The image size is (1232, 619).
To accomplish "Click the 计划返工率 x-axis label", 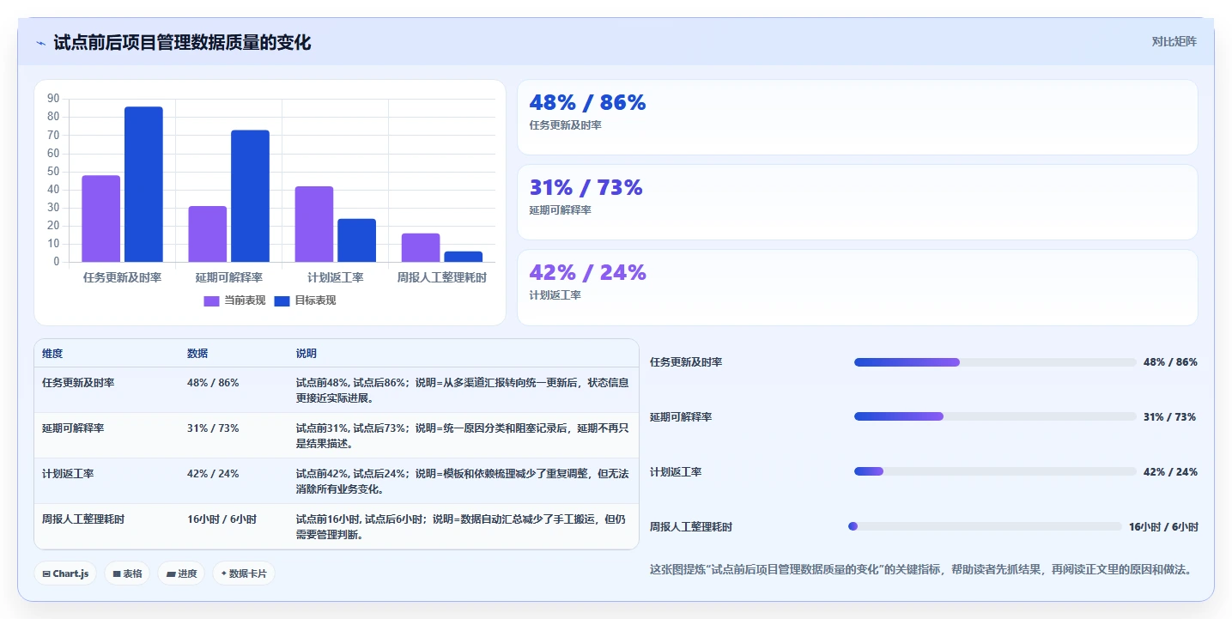I will (x=336, y=278).
